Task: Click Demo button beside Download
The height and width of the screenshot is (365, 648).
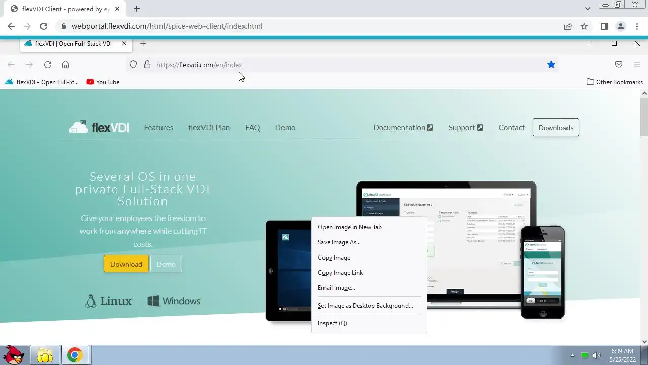Action: (166, 264)
